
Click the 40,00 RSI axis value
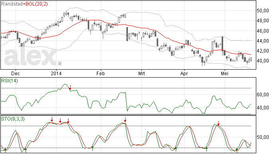click(x=263, y=107)
